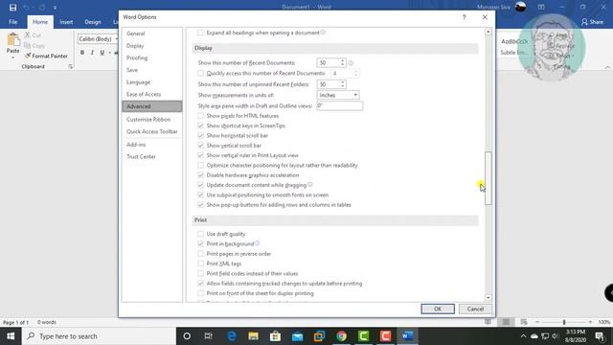Click the Format Painter brush icon
Image resolution: width=613 pixels, height=345 pixels.
[x=28, y=56]
